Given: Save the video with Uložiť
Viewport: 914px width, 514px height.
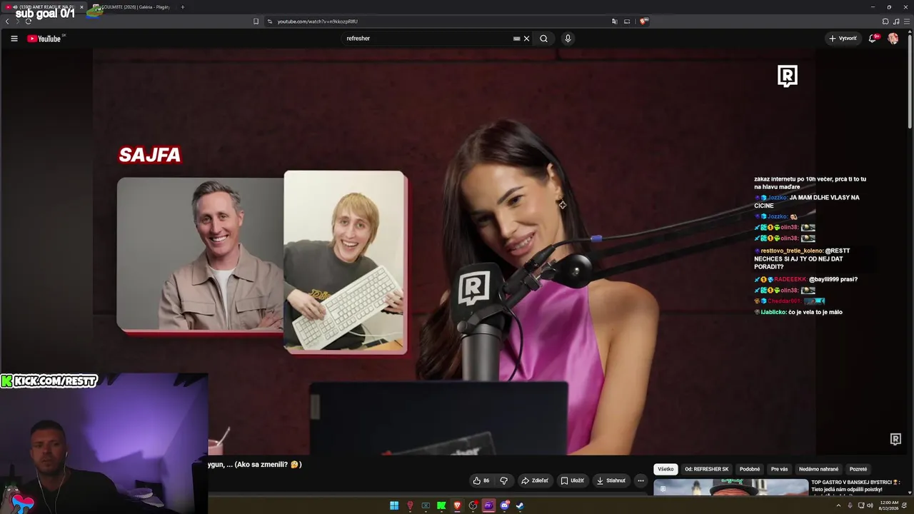Looking at the screenshot, I should 572,480.
